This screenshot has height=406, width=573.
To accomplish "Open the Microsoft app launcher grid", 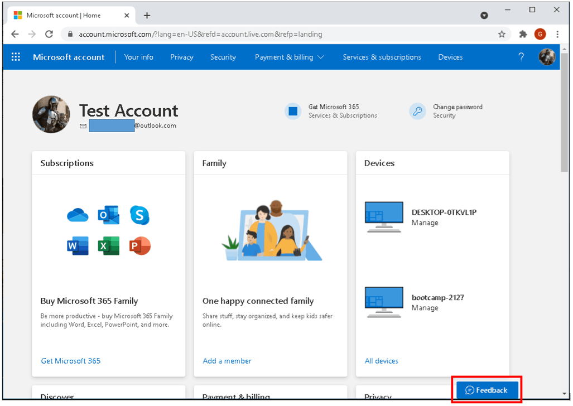I will (x=16, y=57).
